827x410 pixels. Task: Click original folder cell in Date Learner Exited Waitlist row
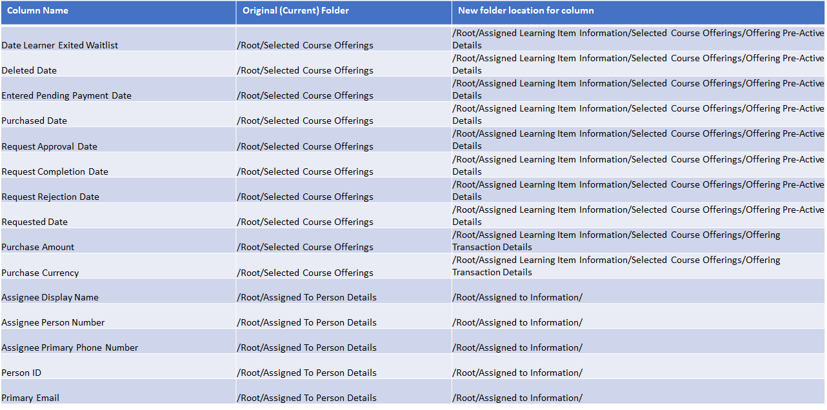344,39
